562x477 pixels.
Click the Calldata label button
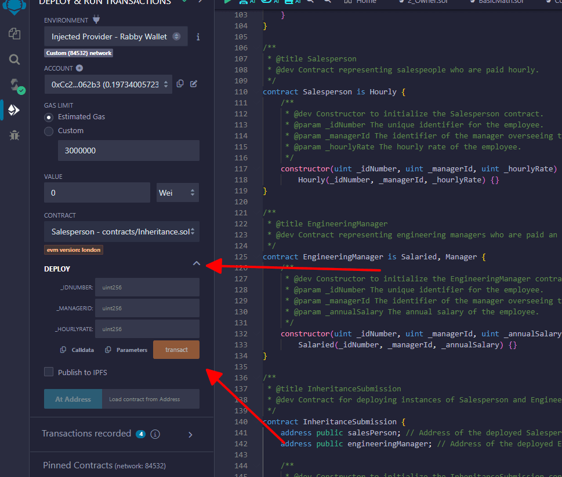[83, 350]
